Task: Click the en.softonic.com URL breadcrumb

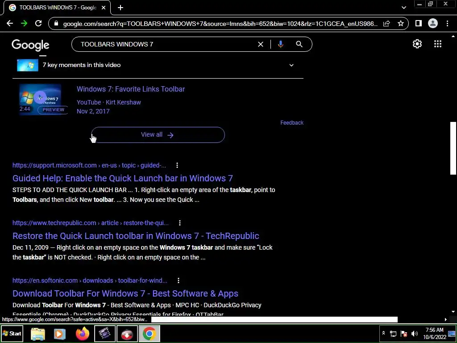Action: point(90,280)
